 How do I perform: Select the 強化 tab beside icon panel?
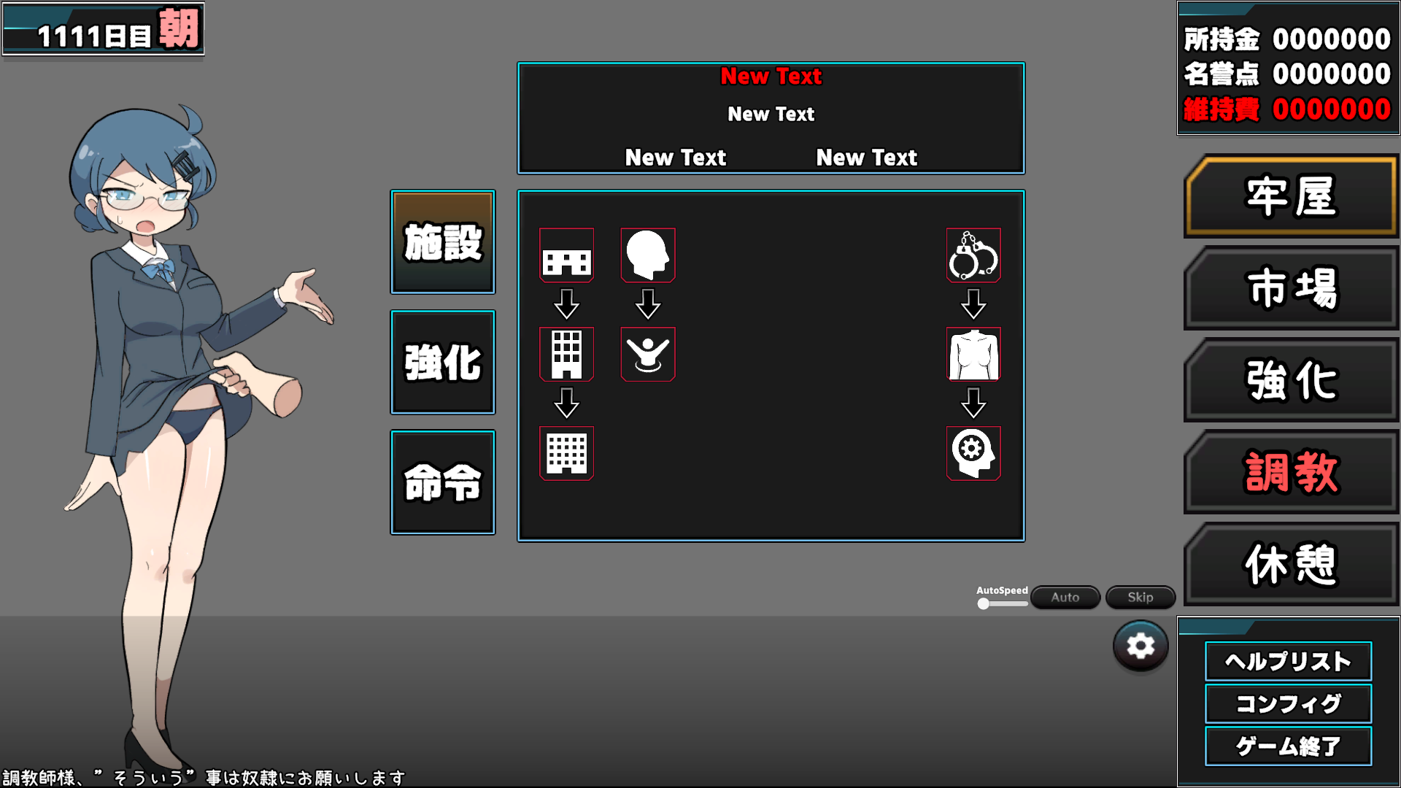coord(442,363)
